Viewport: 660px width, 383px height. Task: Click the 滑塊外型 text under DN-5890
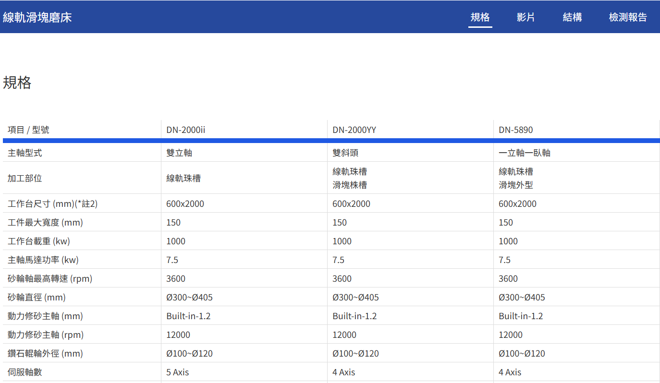click(515, 185)
